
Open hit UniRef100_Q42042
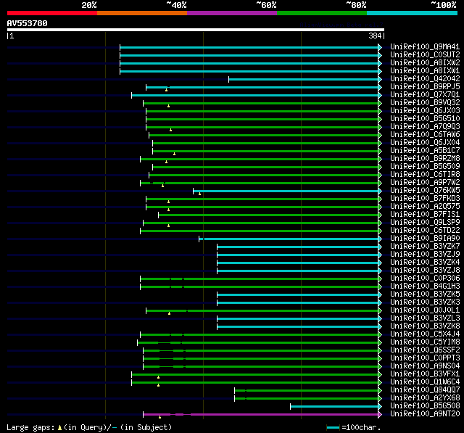click(425, 78)
